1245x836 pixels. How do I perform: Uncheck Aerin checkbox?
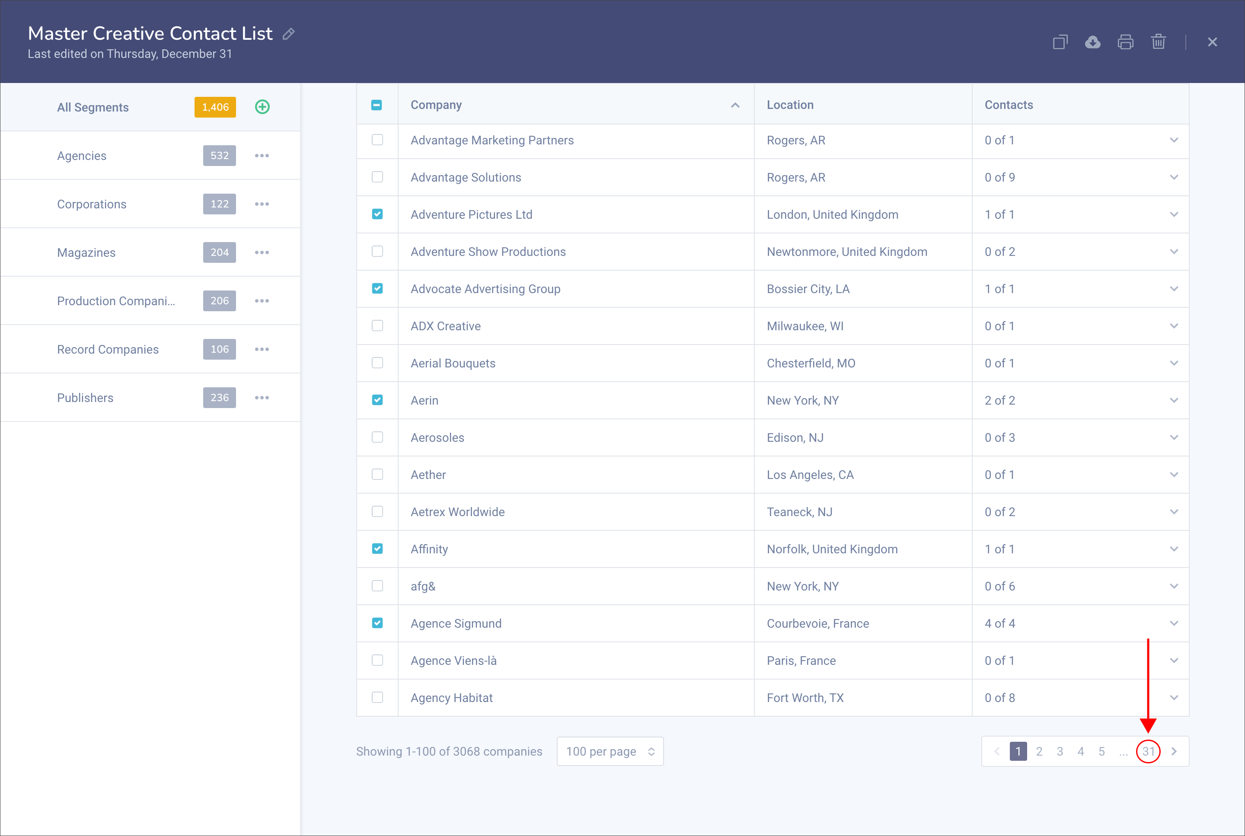pos(377,400)
